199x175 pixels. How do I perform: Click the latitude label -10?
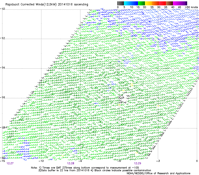click(x=2, y=9)
